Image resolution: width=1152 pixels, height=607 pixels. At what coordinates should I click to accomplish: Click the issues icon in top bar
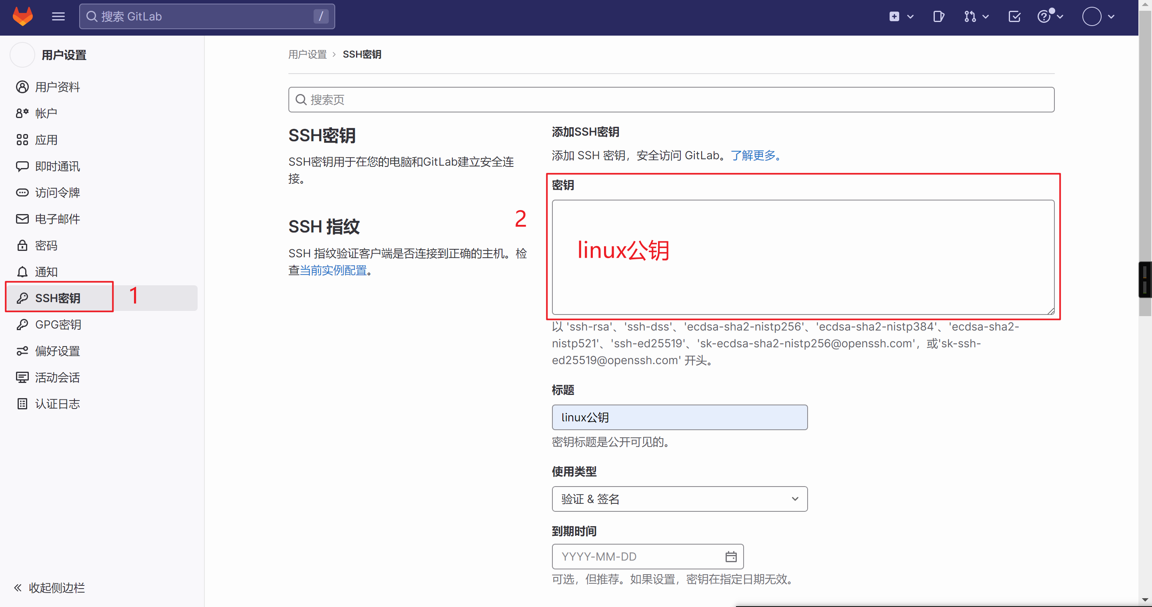(938, 16)
